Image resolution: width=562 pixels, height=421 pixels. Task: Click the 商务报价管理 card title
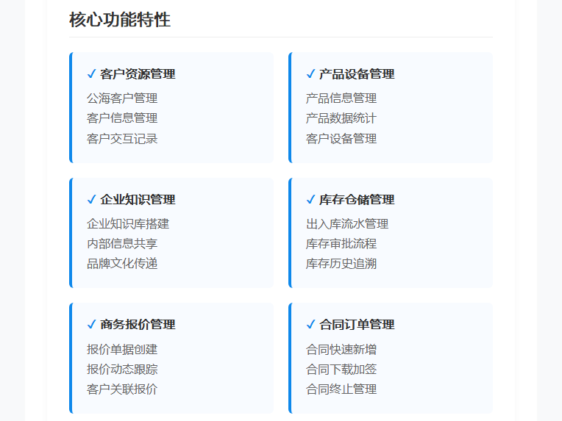[x=138, y=324]
